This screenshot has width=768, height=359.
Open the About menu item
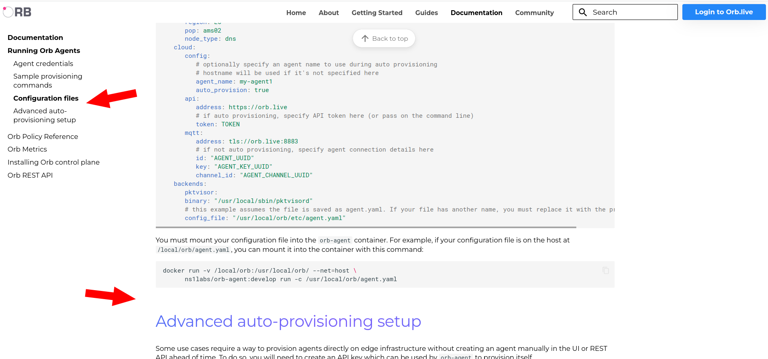[329, 13]
